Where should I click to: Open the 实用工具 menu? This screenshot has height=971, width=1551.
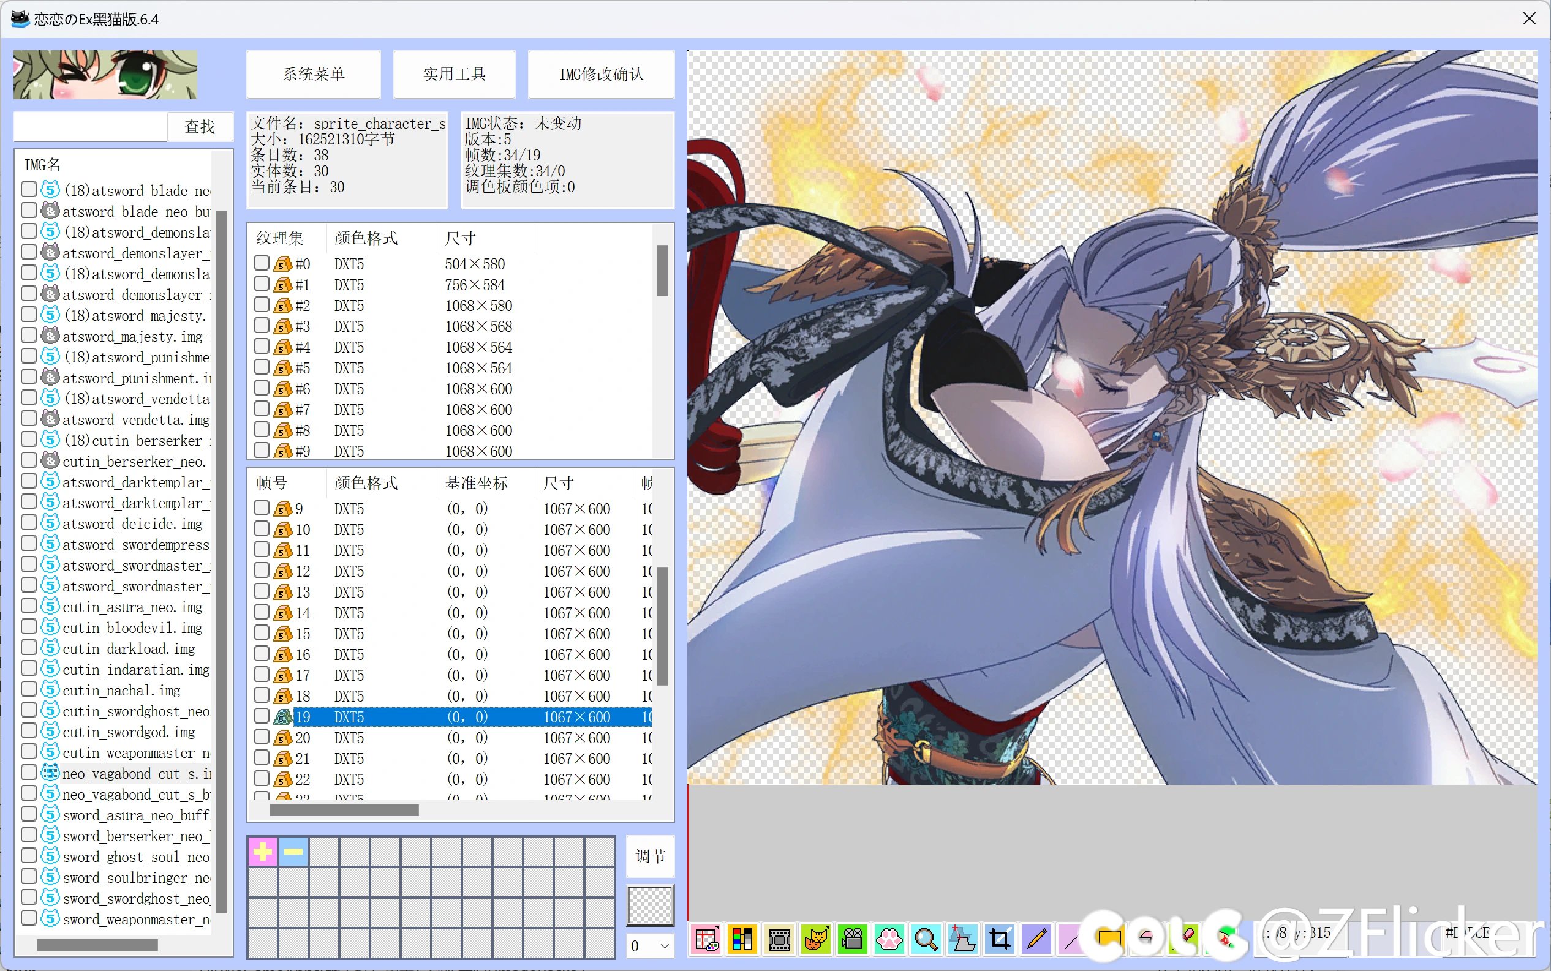coord(455,74)
